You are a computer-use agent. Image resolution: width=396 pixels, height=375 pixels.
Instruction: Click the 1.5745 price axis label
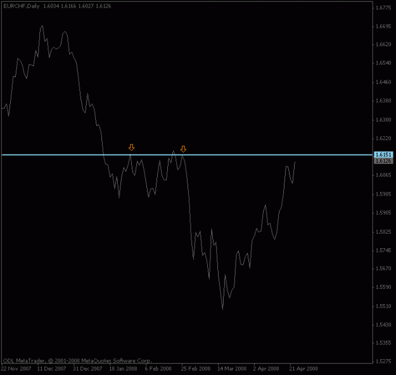click(383, 250)
